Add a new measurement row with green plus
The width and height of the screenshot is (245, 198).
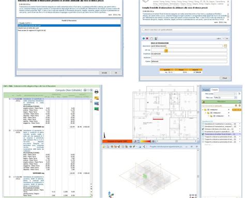144,39
